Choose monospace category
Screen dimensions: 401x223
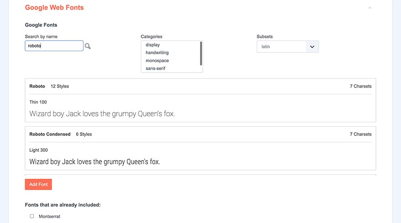coord(157,61)
